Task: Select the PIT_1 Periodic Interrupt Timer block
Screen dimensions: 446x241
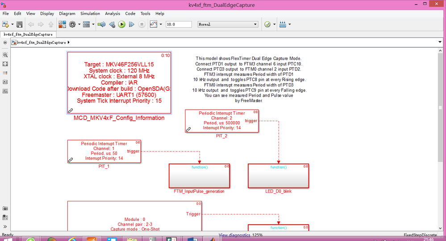Action: coord(104,151)
